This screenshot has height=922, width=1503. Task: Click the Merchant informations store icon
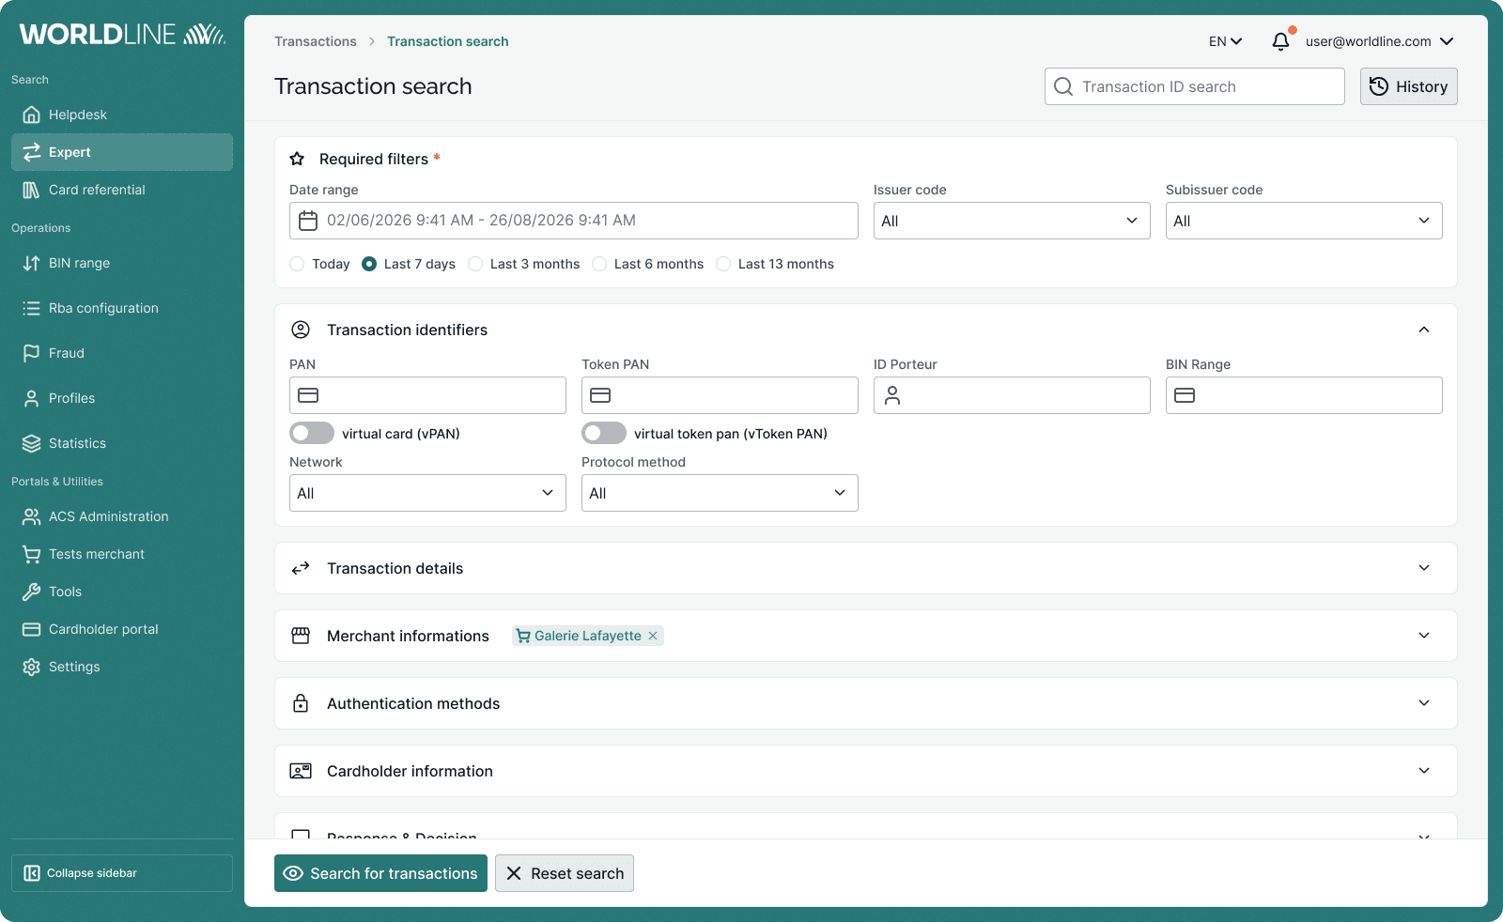pos(301,636)
